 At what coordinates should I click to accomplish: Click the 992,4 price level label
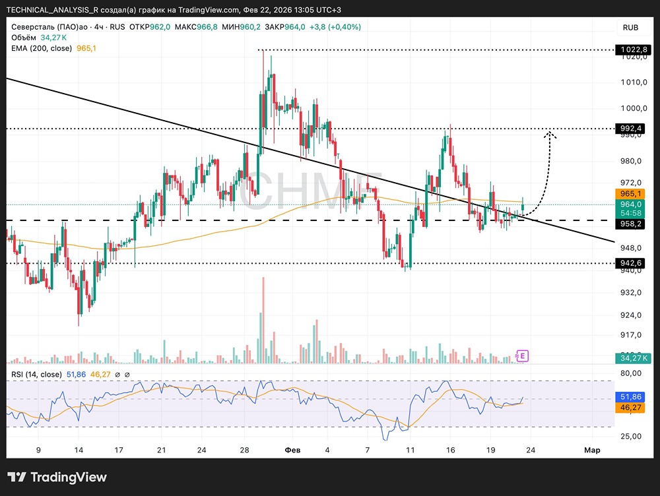coord(630,129)
